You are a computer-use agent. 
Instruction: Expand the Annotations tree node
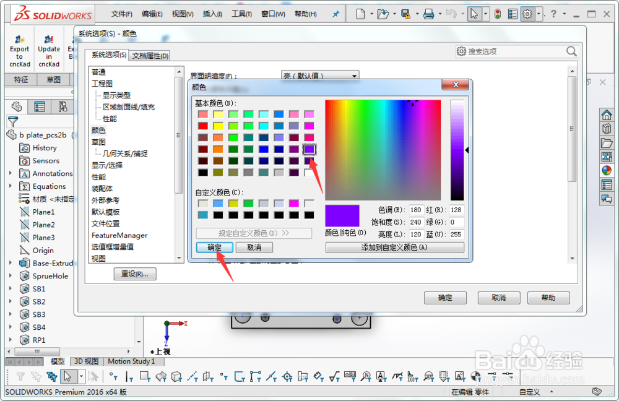pos(11,173)
